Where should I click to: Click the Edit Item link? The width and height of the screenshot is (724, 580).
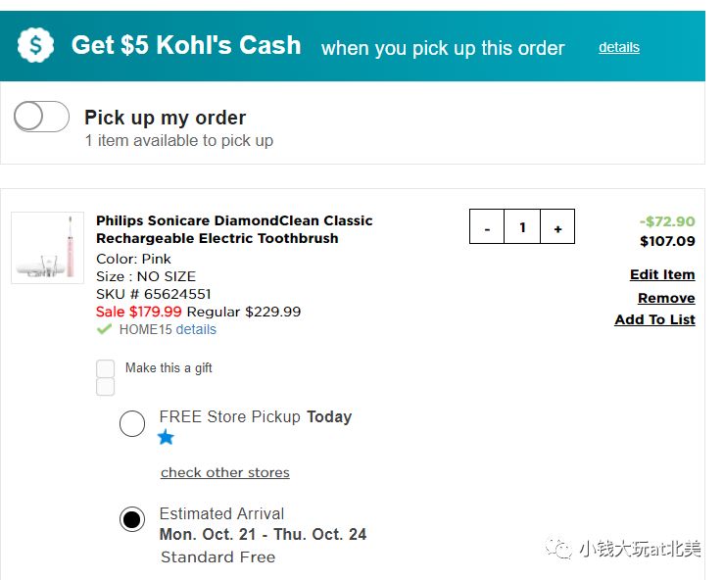pyautogui.click(x=662, y=274)
